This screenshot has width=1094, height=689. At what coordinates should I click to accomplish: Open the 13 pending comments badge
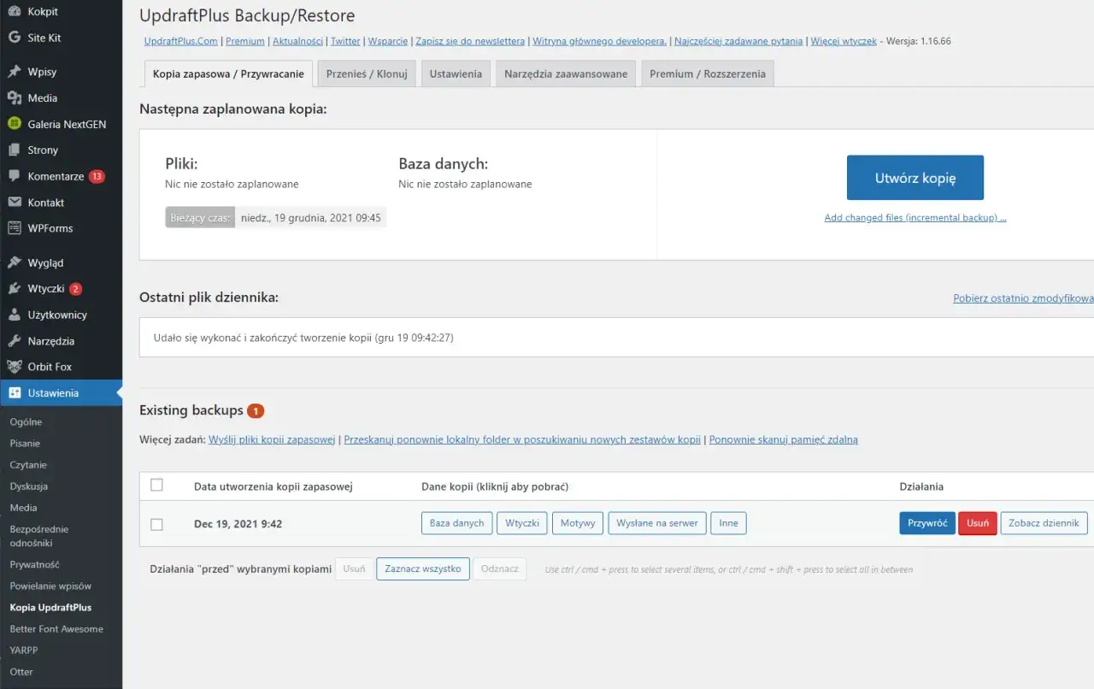point(97,176)
